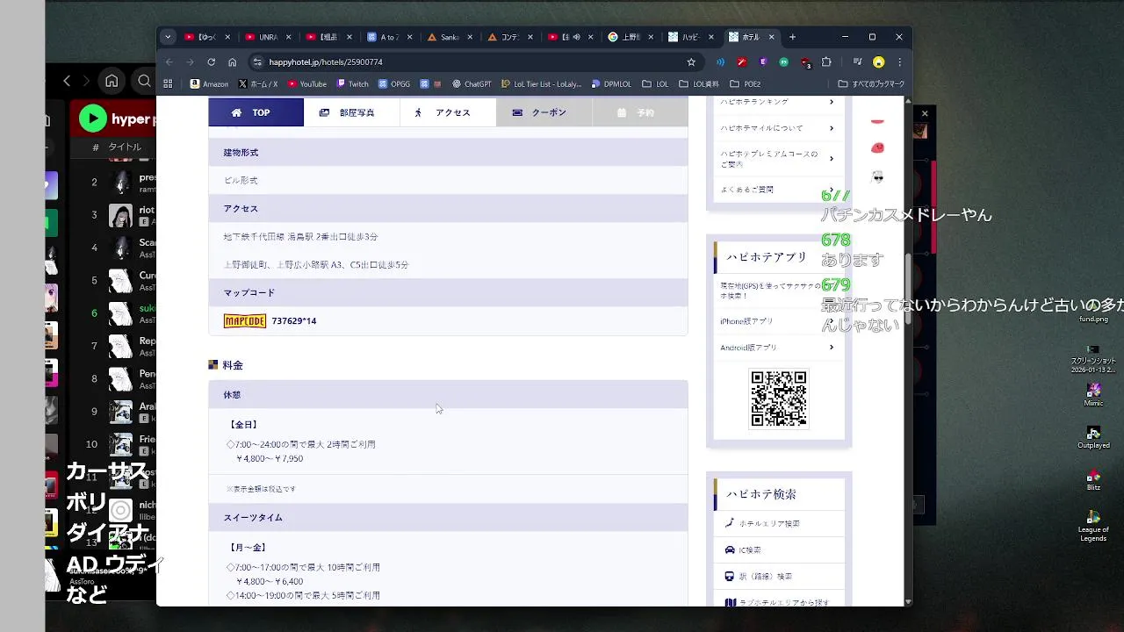1124x632 pixels.
Task: Select the アクセス tab
Action: click(x=448, y=112)
